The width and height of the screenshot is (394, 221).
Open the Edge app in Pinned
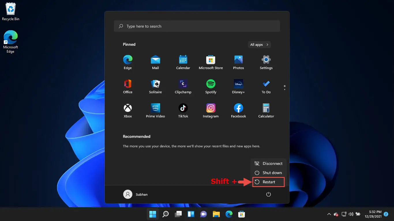tap(127, 62)
